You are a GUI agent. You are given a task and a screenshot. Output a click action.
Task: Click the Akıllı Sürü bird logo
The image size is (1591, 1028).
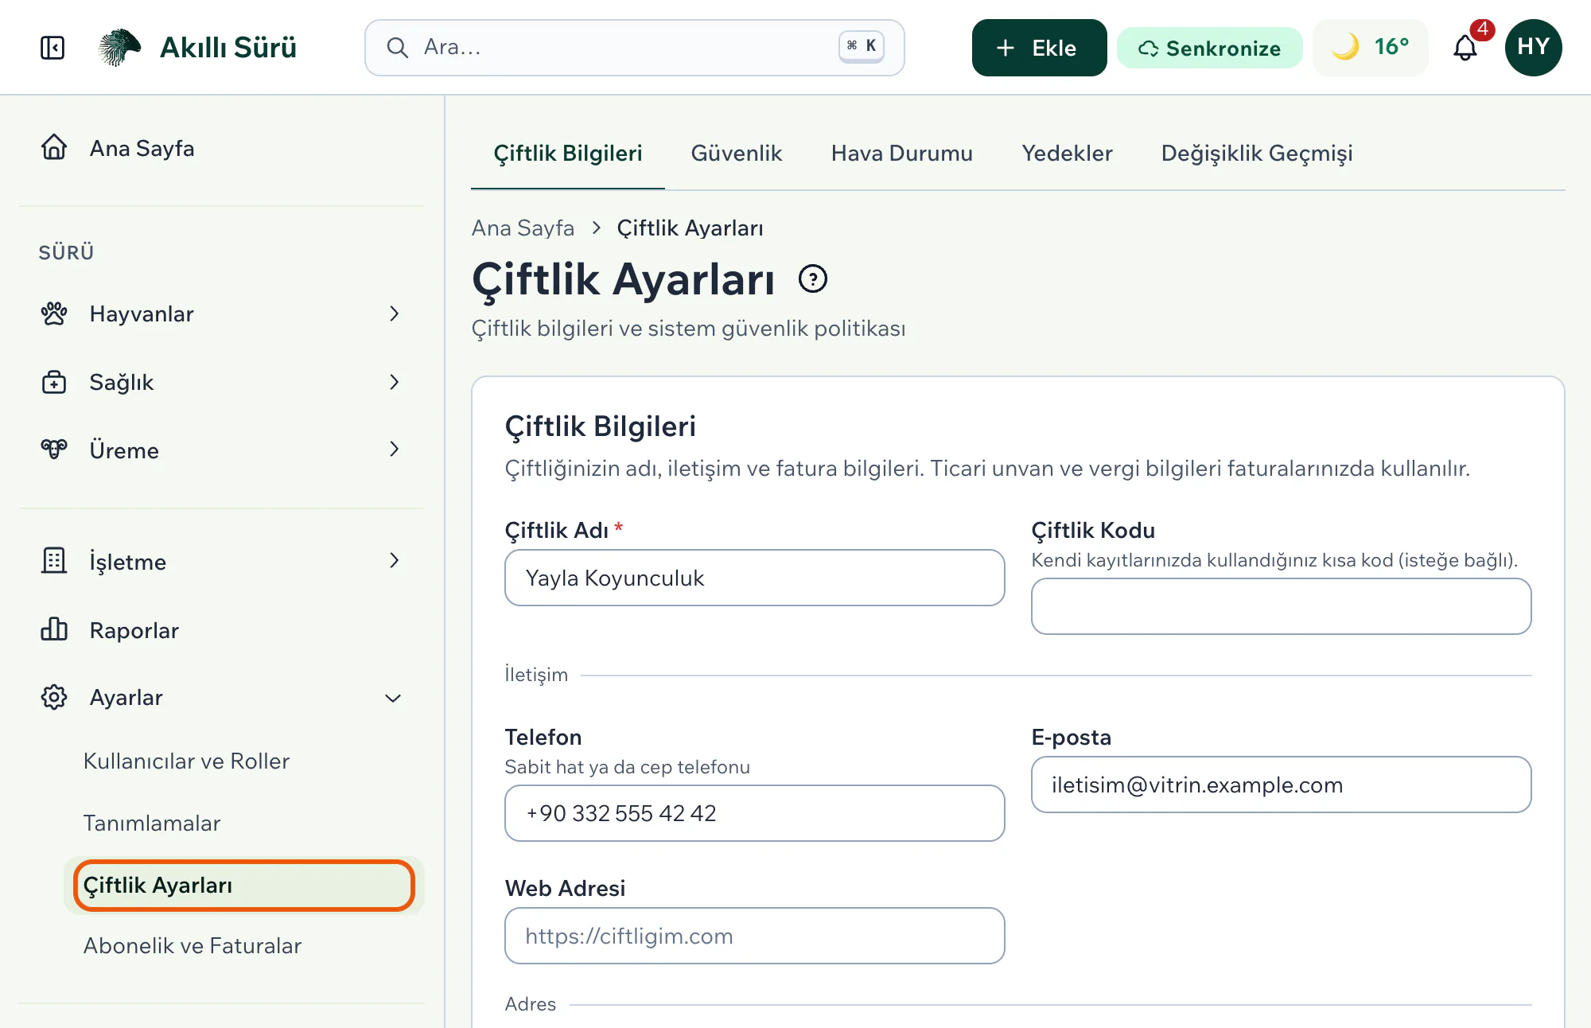[119, 48]
